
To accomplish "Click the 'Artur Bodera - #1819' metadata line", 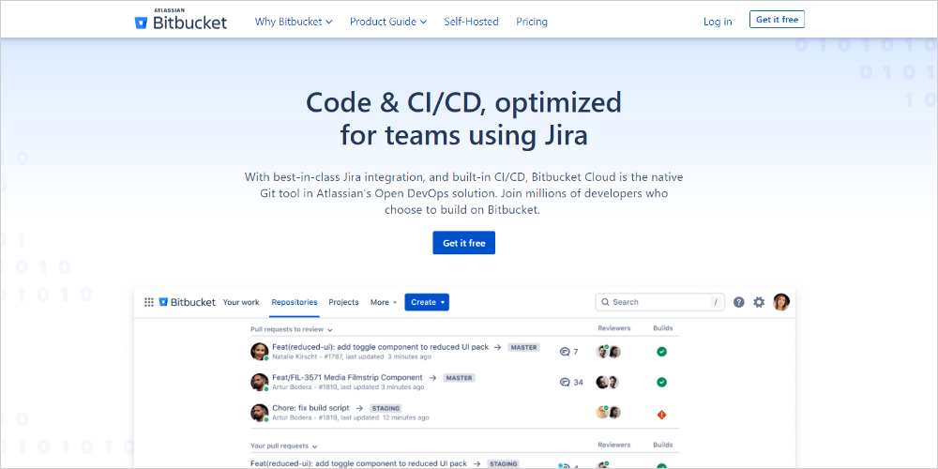I will tap(350, 418).
